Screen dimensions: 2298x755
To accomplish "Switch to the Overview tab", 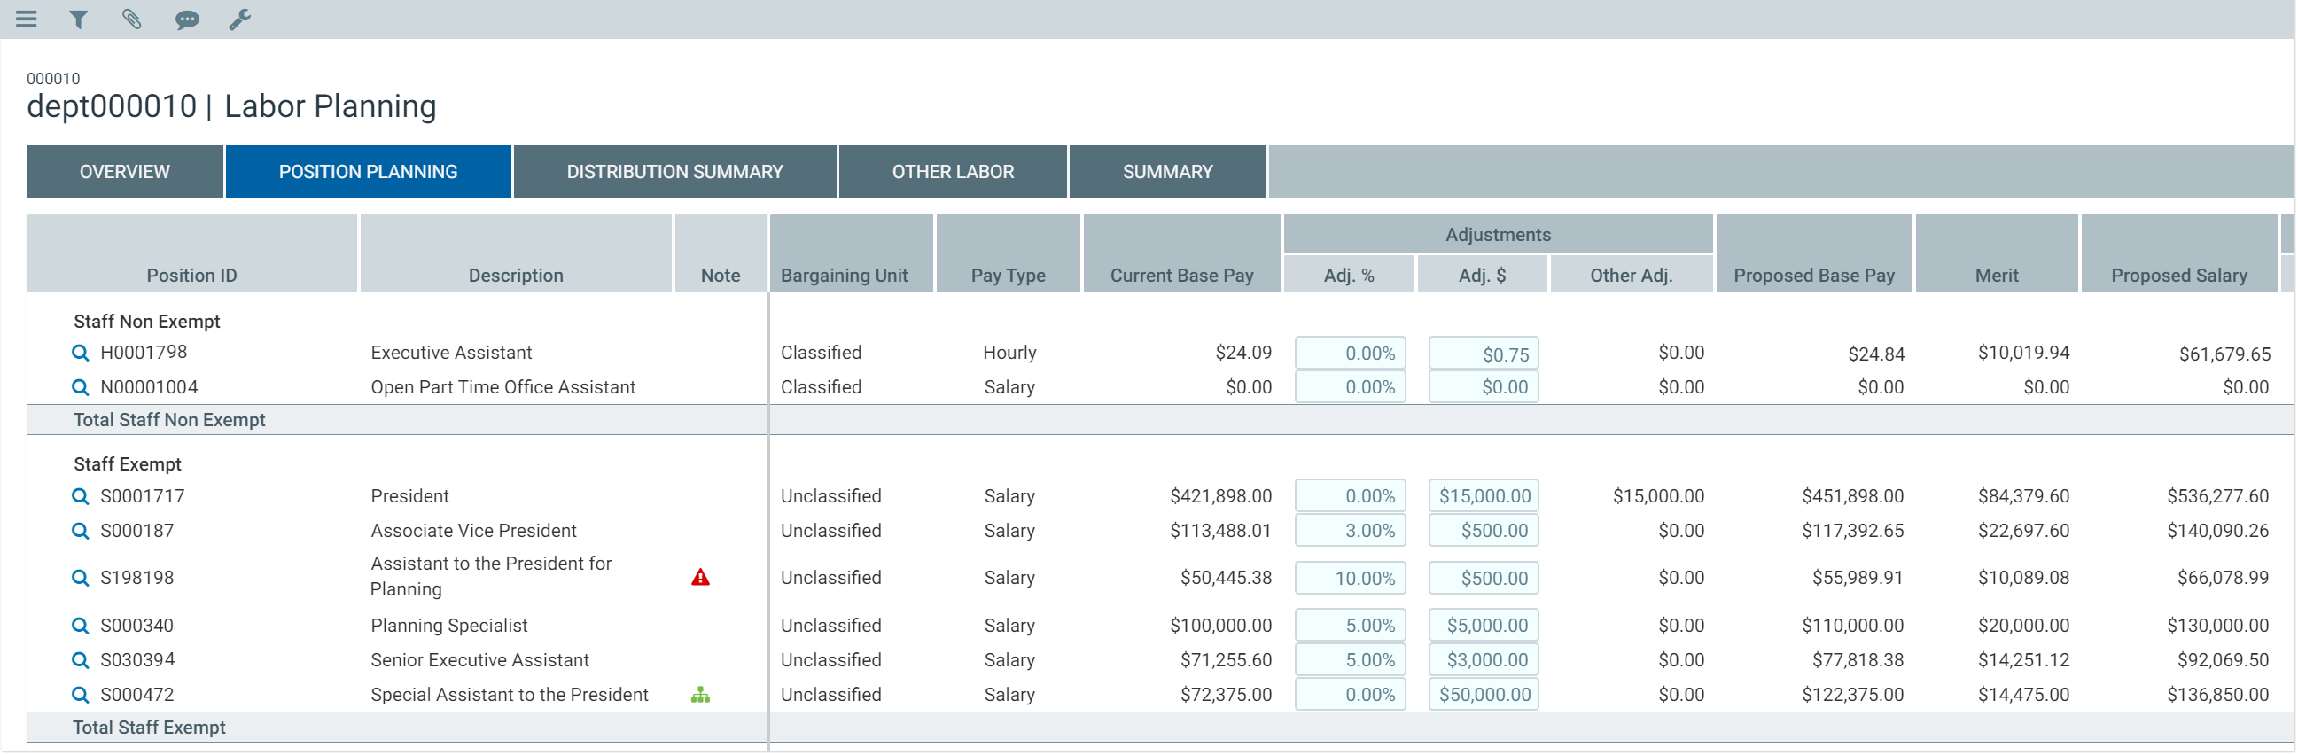I will click(x=124, y=171).
